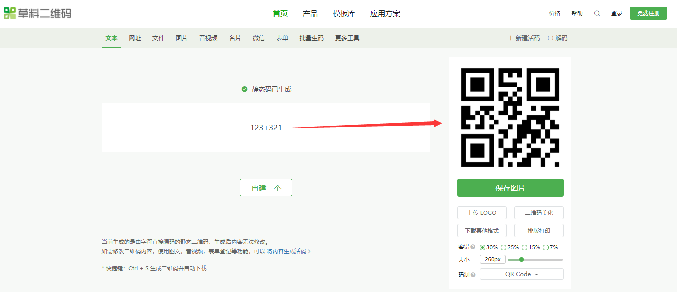Switch to the 微信 tab

tap(259, 38)
